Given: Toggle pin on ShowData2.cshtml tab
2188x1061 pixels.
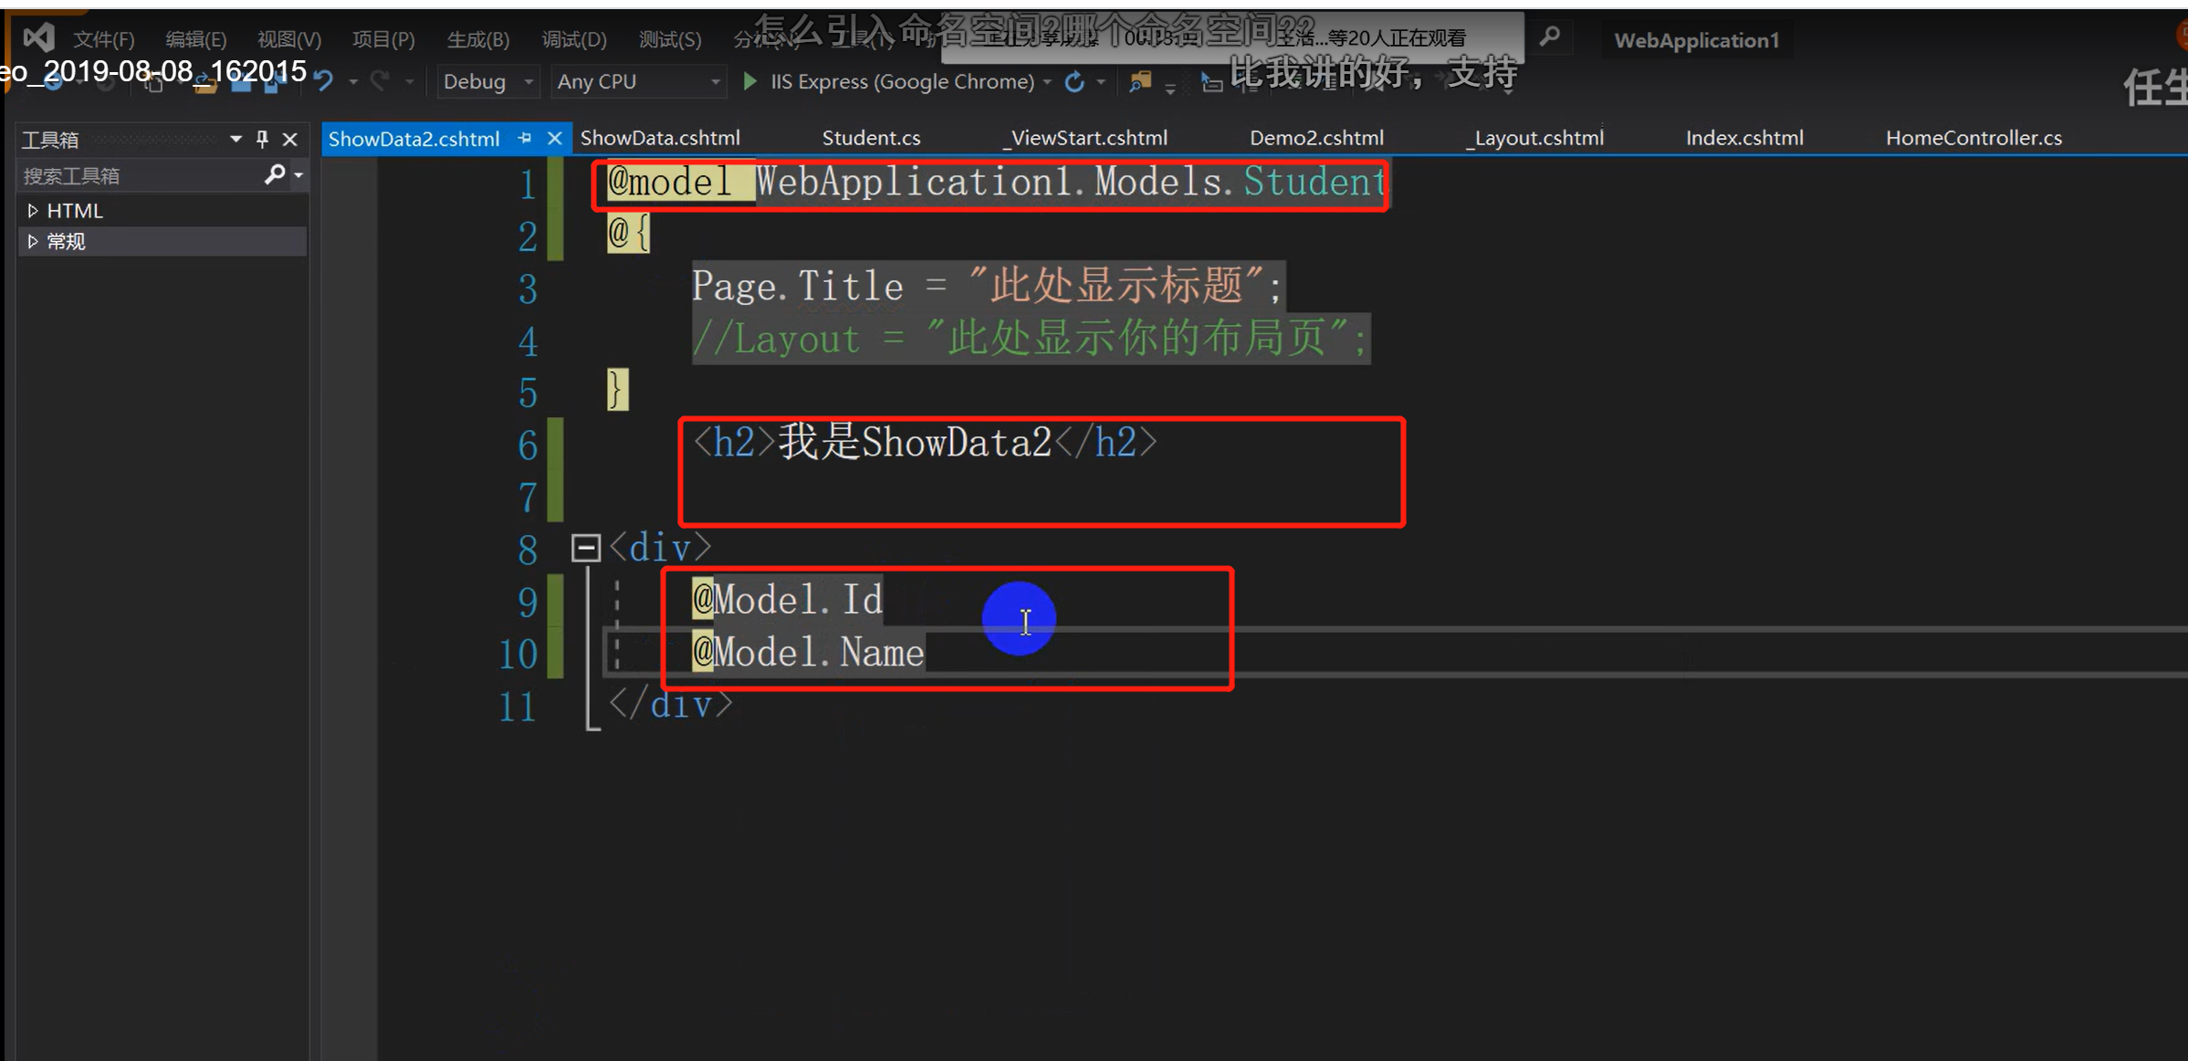Looking at the screenshot, I should (525, 138).
